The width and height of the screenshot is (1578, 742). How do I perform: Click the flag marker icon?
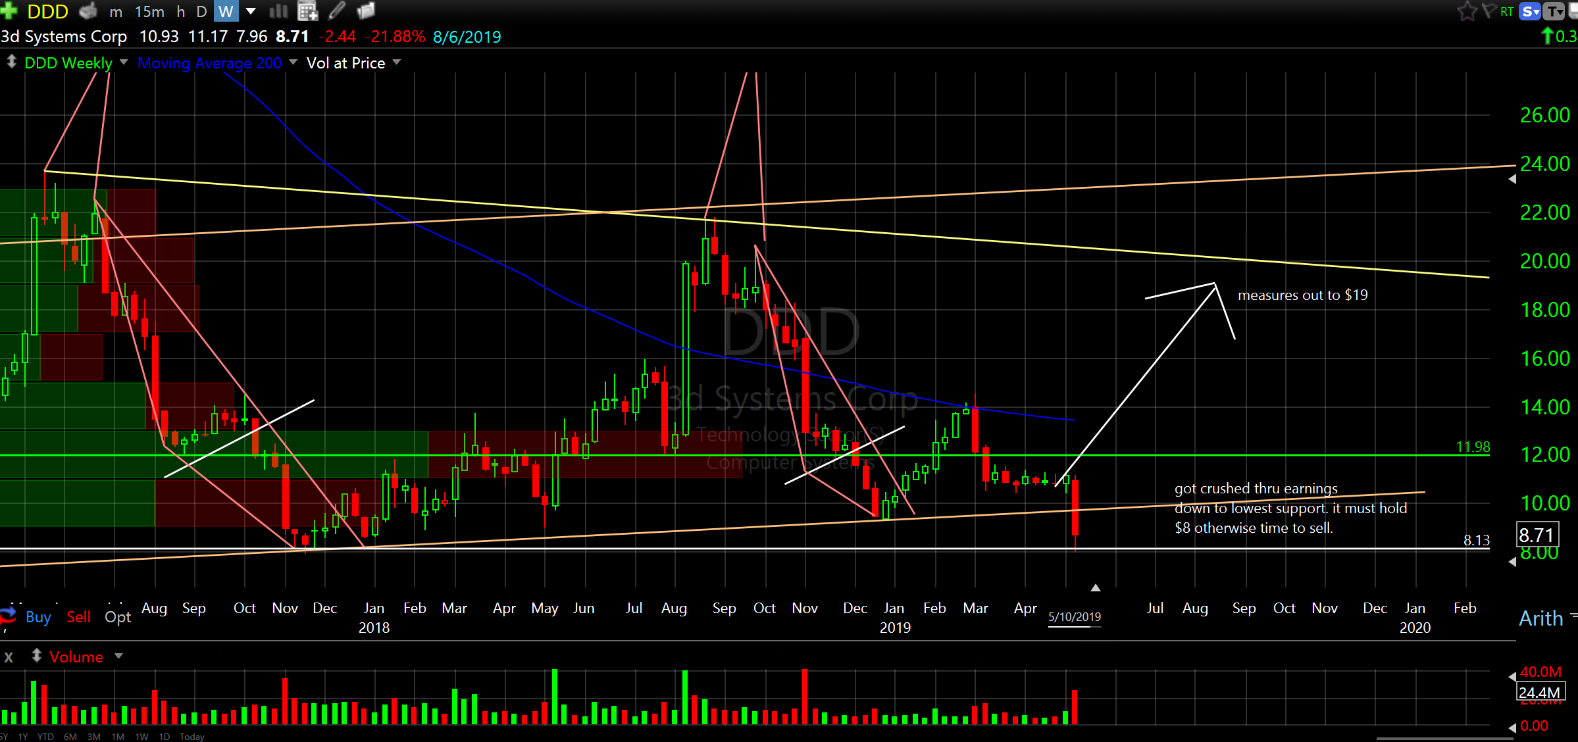(x=1489, y=11)
